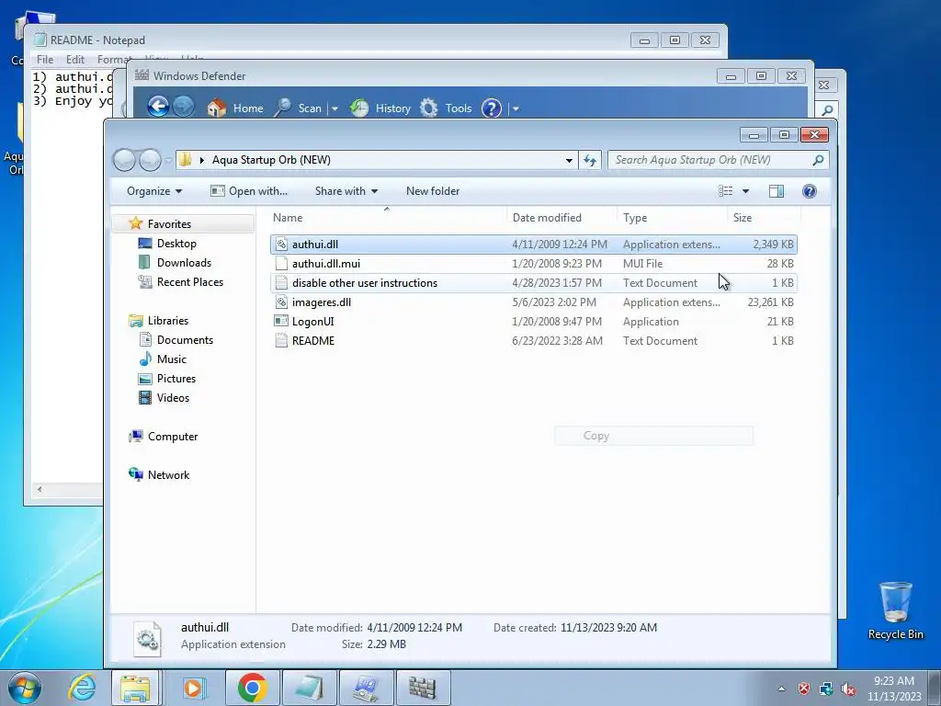The image size is (941, 706).
Task: Refresh the Aqua Startup Orb folder
Action: point(591,160)
